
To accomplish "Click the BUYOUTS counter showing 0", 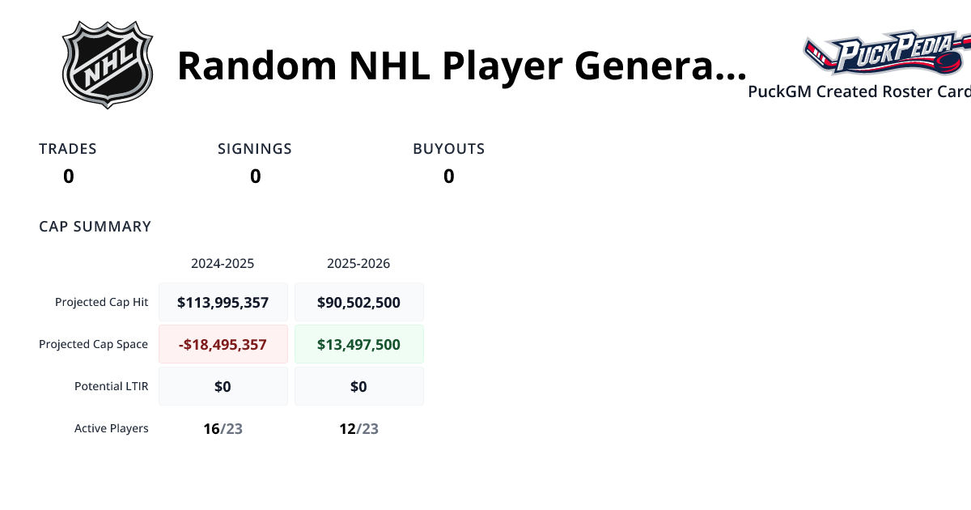I will coord(448,176).
